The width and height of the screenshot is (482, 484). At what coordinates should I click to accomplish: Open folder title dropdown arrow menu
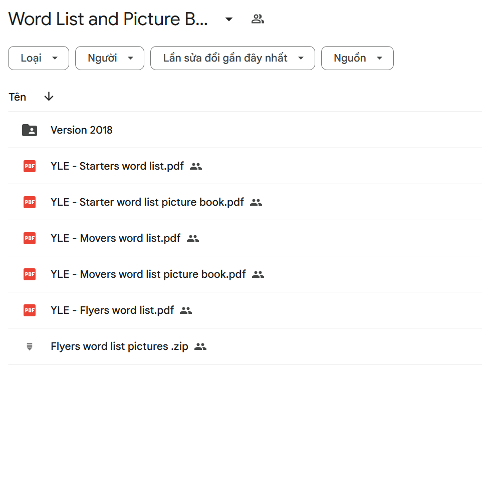(x=229, y=20)
